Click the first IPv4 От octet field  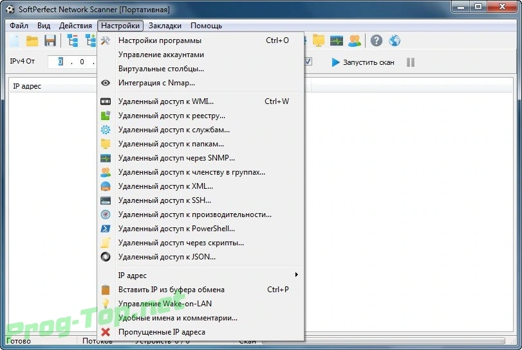tap(61, 62)
